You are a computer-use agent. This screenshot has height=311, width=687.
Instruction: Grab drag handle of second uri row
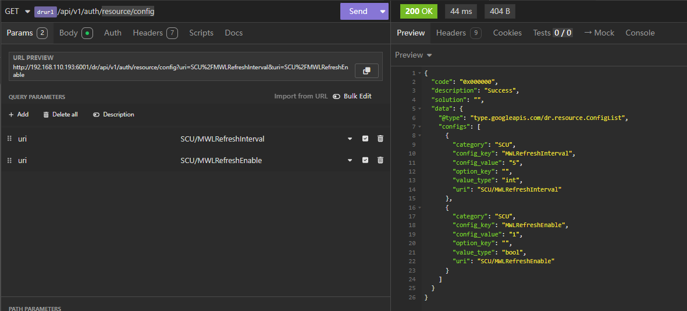[x=9, y=160]
